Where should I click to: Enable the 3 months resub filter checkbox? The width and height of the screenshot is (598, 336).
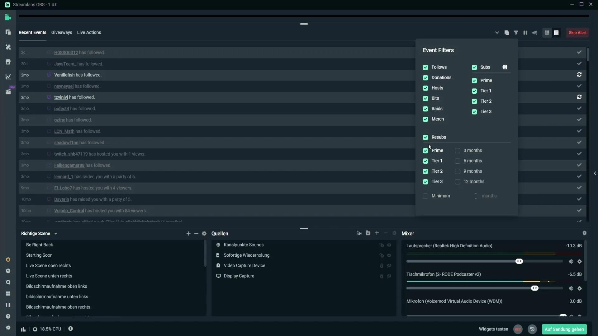click(457, 151)
